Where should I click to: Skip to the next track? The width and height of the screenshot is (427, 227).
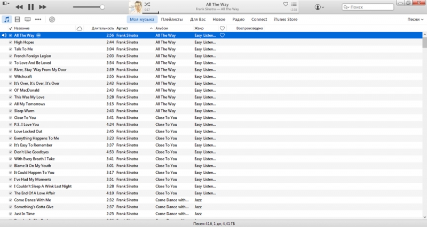coord(43,7)
